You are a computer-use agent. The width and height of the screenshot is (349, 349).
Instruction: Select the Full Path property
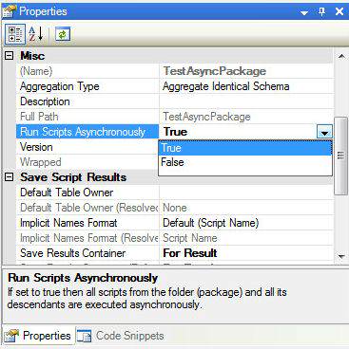(x=87, y=117)
